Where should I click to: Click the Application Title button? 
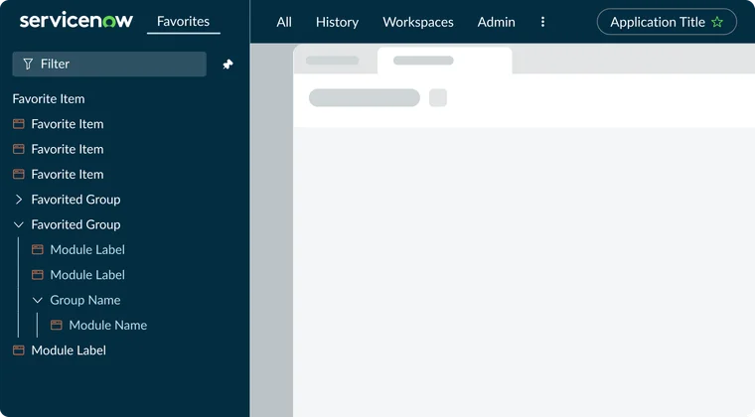coord(667,22)
